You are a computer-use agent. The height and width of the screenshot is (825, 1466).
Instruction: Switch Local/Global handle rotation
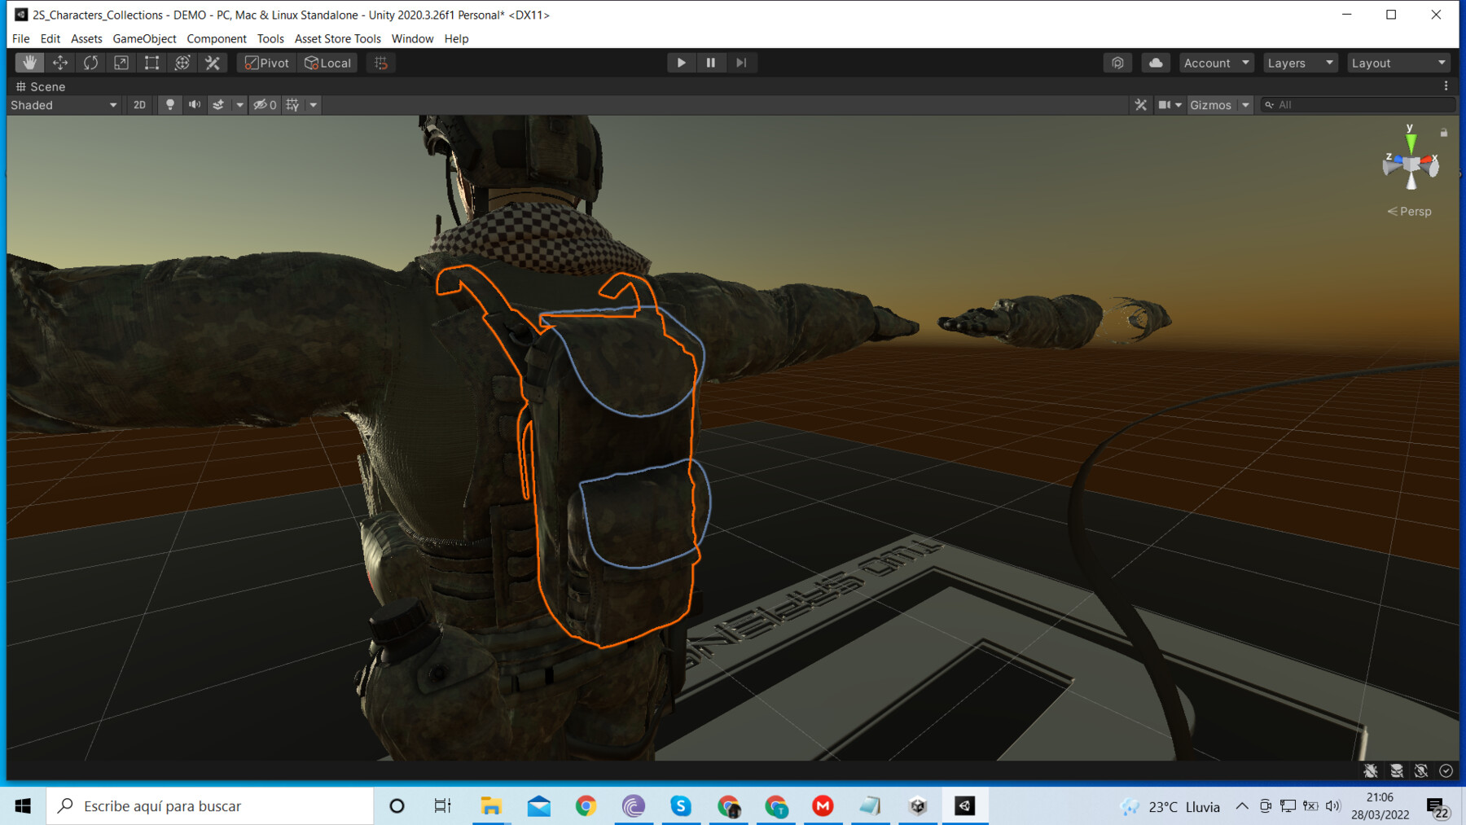[x=327, y=63]
